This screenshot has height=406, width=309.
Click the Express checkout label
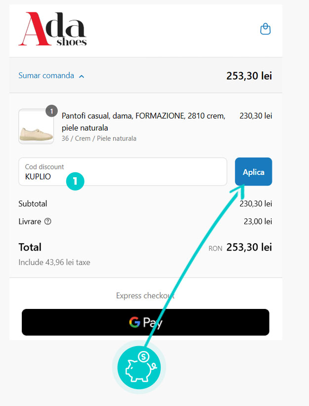(x=145, y=296)
